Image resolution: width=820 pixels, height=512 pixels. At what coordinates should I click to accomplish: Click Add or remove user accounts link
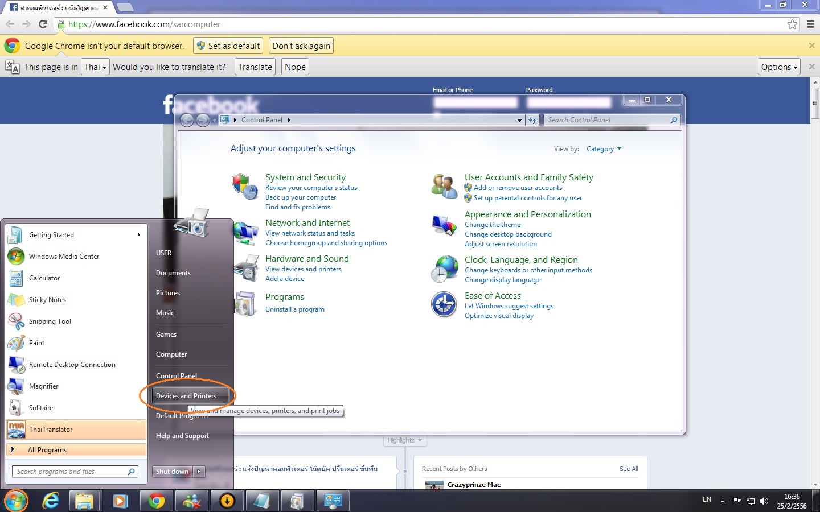[x=518, y=188]
